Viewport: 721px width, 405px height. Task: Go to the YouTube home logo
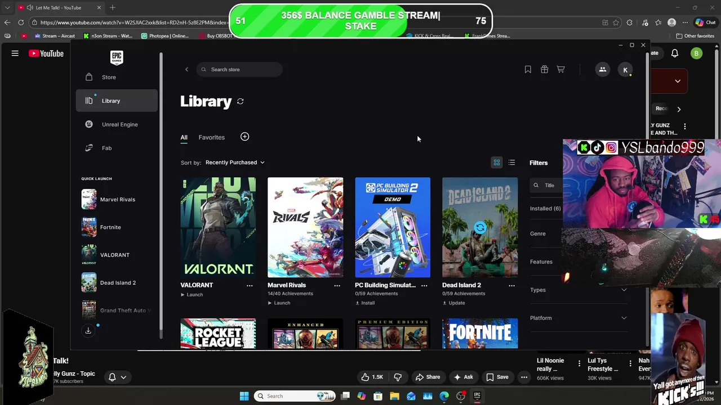pos(46,53)
